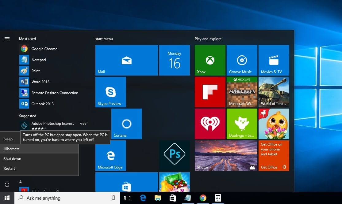Viewport: 342px width, 204px height.
Task: Open File Explorer from the taskbar
Action: pyautogui.click(x=158, y=198)
